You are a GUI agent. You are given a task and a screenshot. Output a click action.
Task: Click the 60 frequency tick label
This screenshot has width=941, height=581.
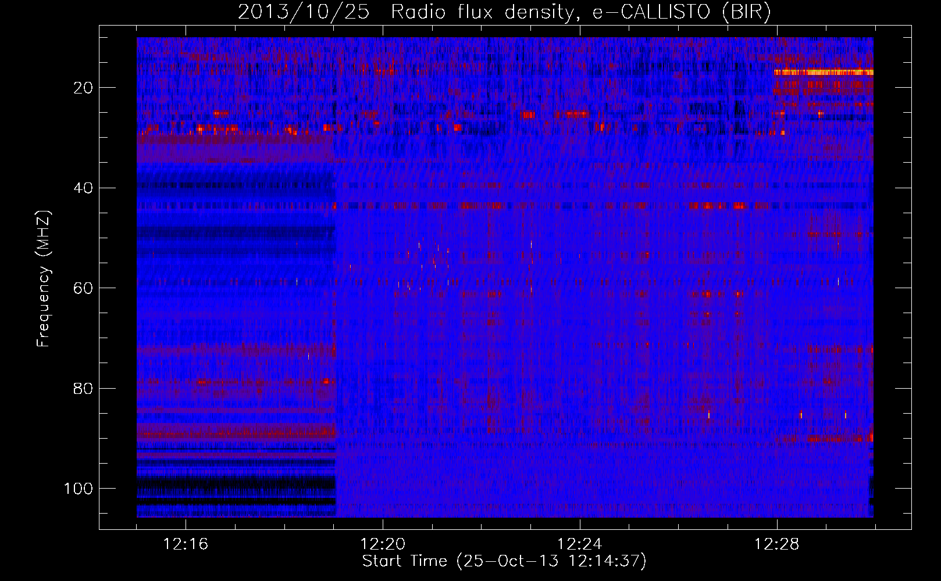pyautogui.click(x=83, y=288)
